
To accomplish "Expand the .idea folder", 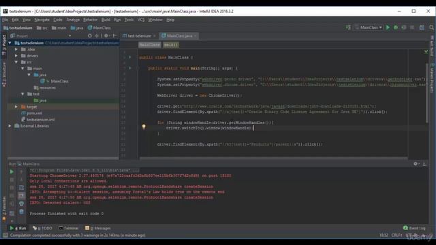I will point(16,49).
